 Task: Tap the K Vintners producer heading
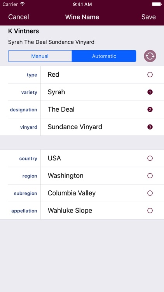coord(24,31)
